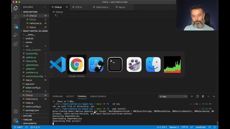Open errors and warnings count in status bar
Image resolution: width=230 pixels, height=129 pixels.
(35, 127)
